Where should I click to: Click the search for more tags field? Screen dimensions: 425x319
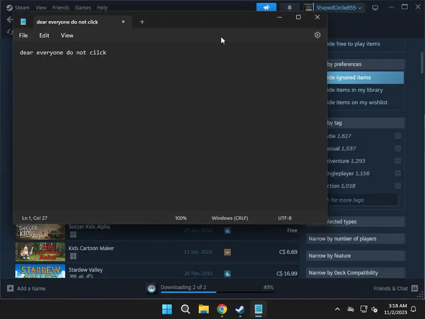tap(363, 200)
